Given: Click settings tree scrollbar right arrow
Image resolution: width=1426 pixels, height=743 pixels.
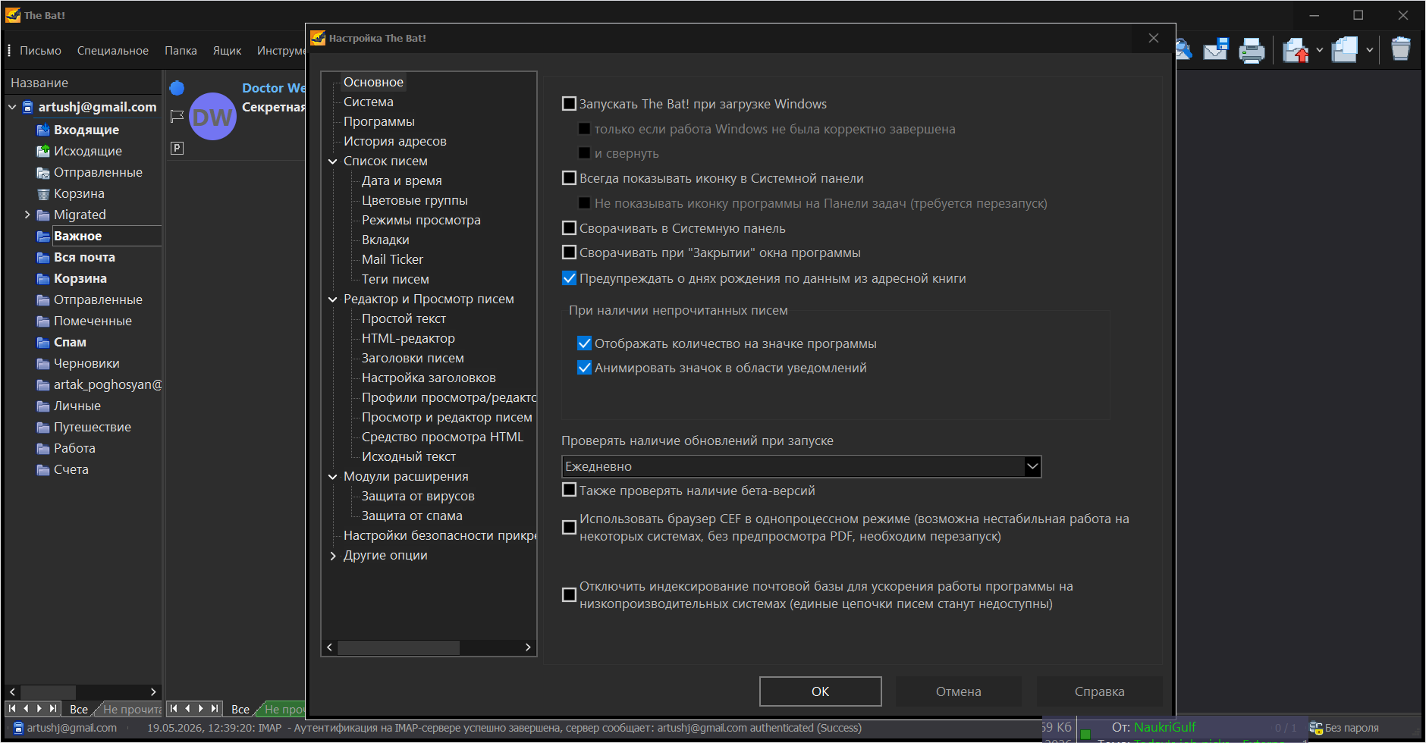Looking at the screenshot, I should 528,647.
